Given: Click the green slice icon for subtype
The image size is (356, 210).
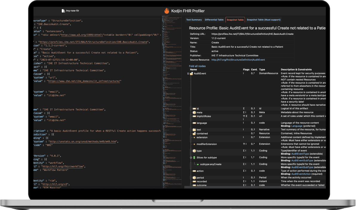Looking at the screenshot, I should [194, 158].
